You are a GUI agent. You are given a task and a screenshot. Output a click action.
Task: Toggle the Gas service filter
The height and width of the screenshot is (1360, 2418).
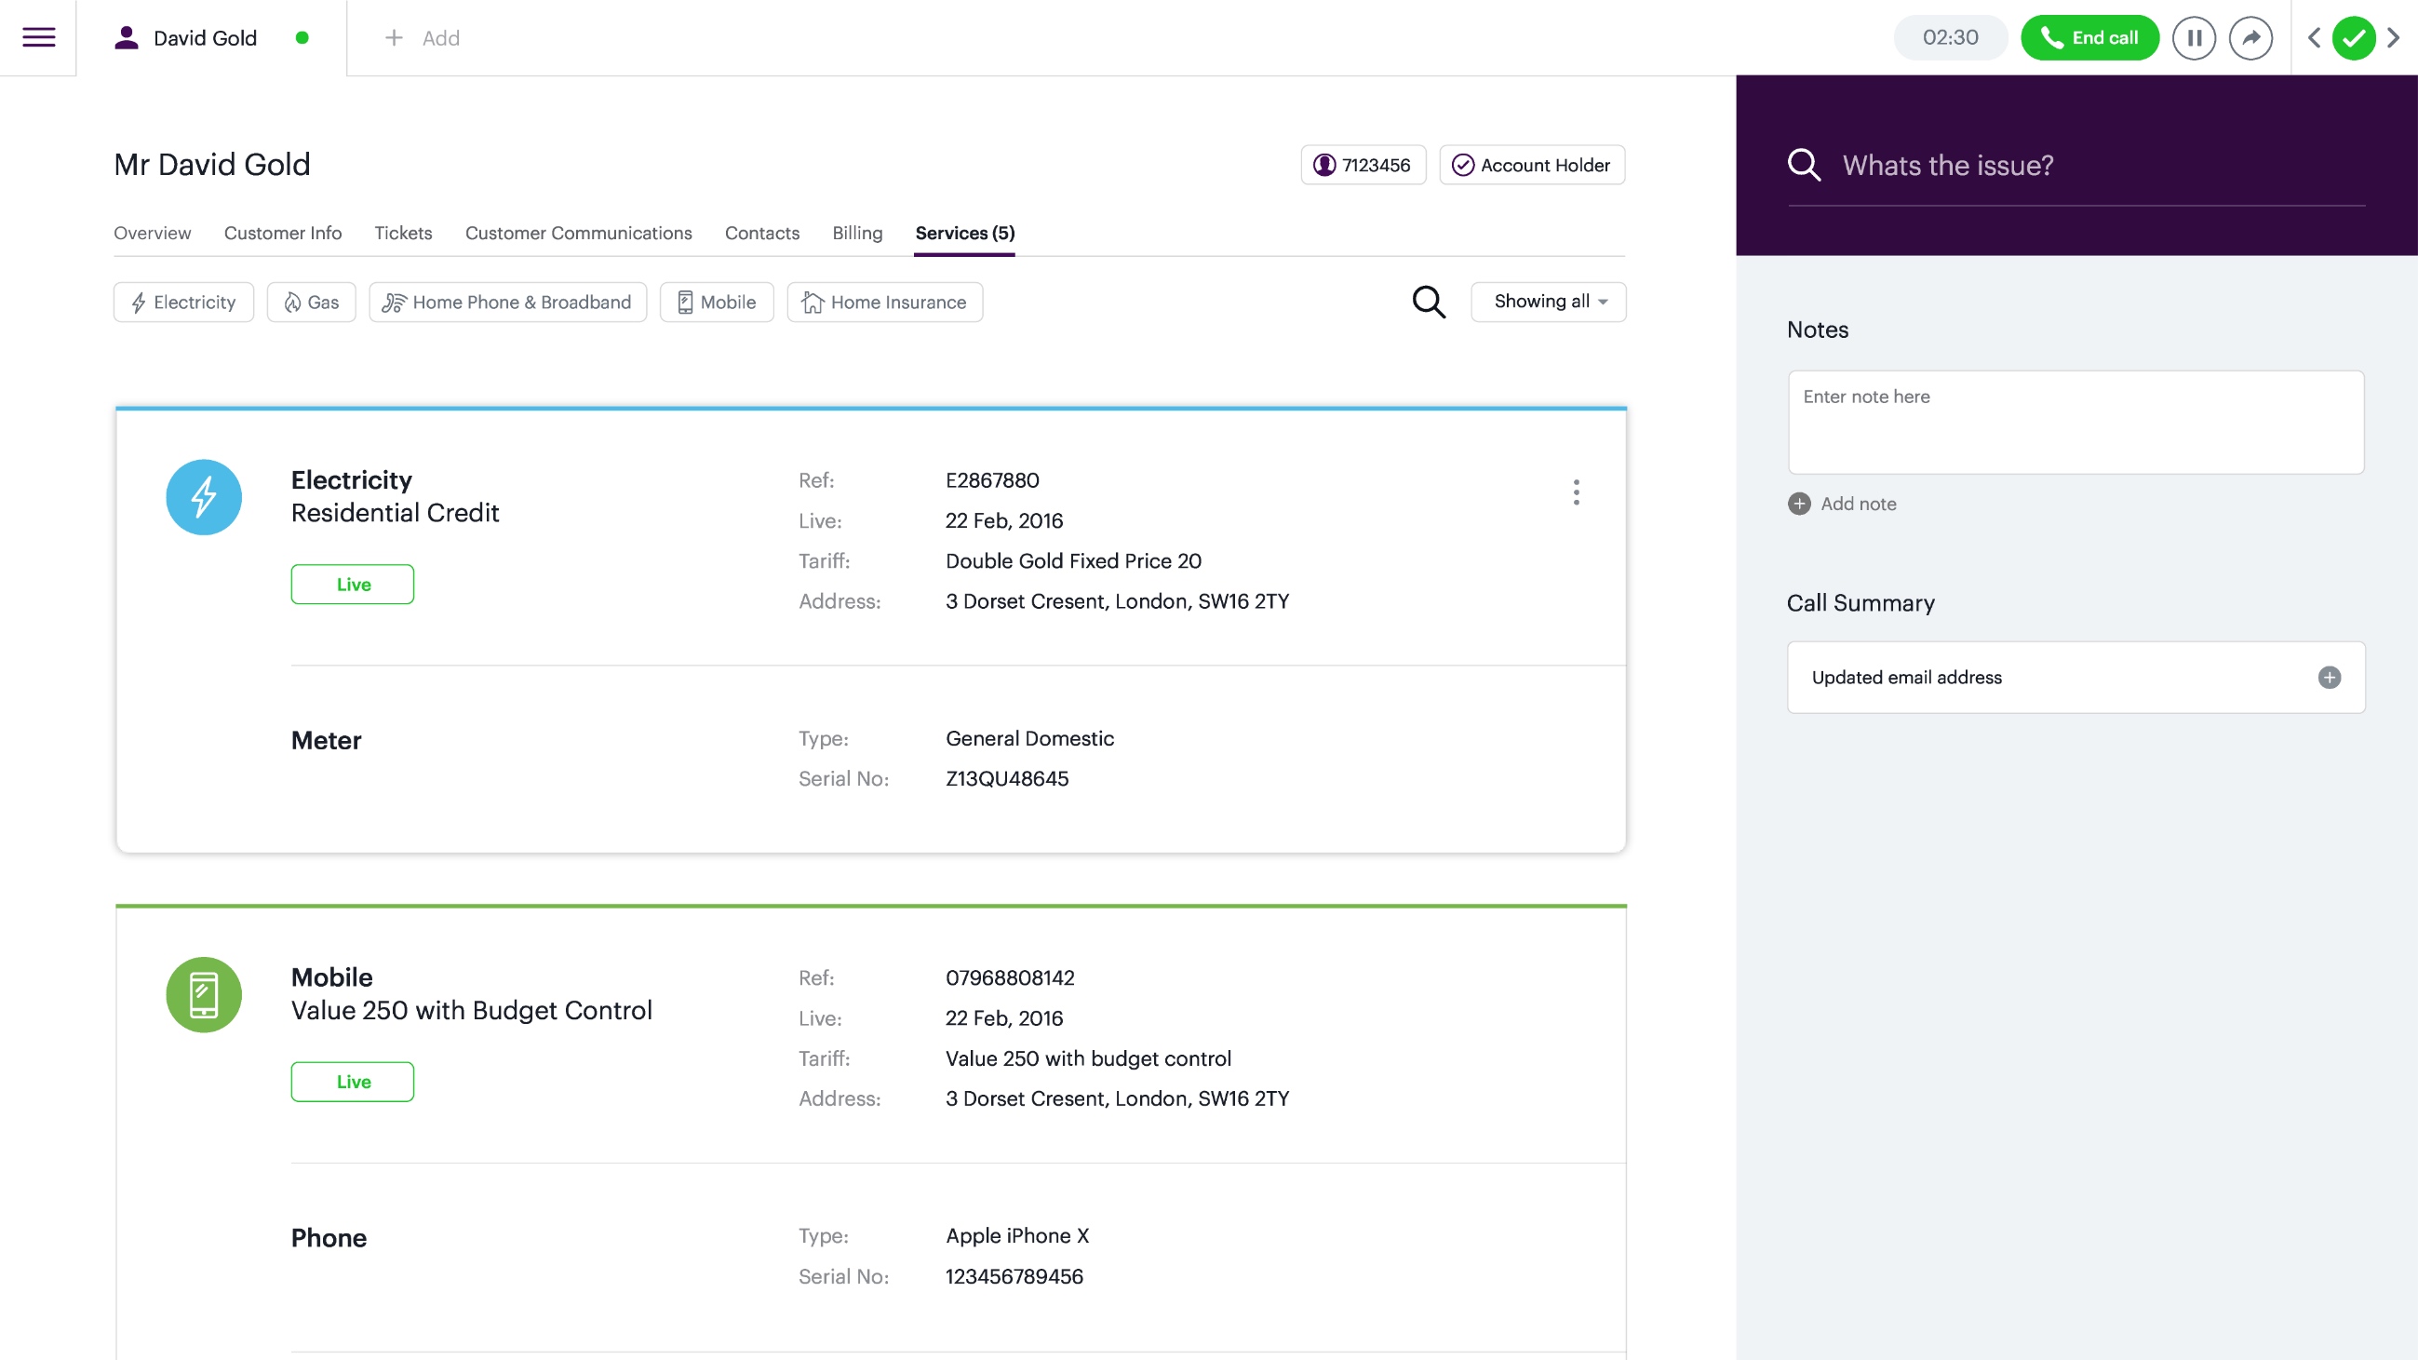(x=311, y=302)
